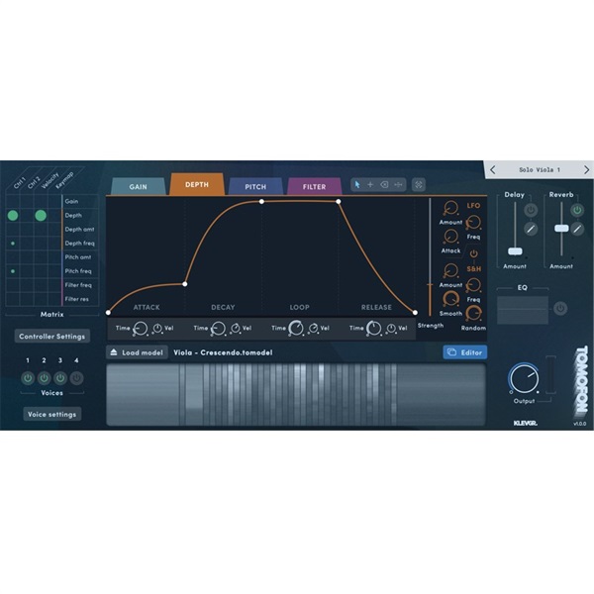This screenshot has height=594, width=594.
Task: Click the eject icon on Load model
Action: (x=114, y=352)
